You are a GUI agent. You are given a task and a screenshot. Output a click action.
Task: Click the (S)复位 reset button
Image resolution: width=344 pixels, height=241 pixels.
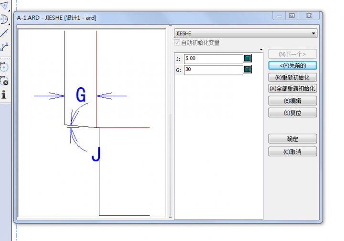(292, 113)
